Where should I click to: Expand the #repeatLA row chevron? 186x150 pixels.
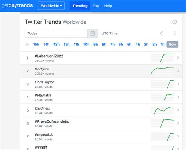[x=178, y=136]
